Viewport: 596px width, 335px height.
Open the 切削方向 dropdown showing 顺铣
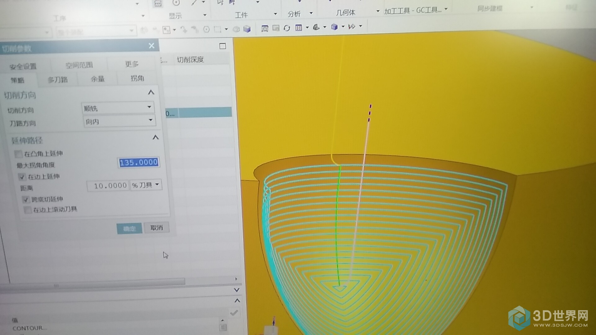118,108
